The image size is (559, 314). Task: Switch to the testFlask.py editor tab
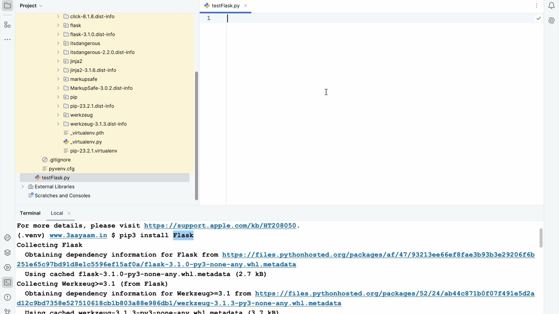pos(225,6)
